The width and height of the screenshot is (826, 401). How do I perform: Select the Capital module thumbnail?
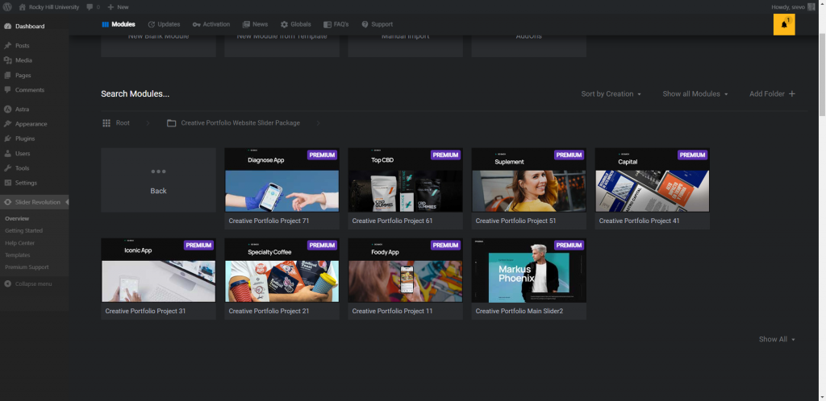pos(652,180)
